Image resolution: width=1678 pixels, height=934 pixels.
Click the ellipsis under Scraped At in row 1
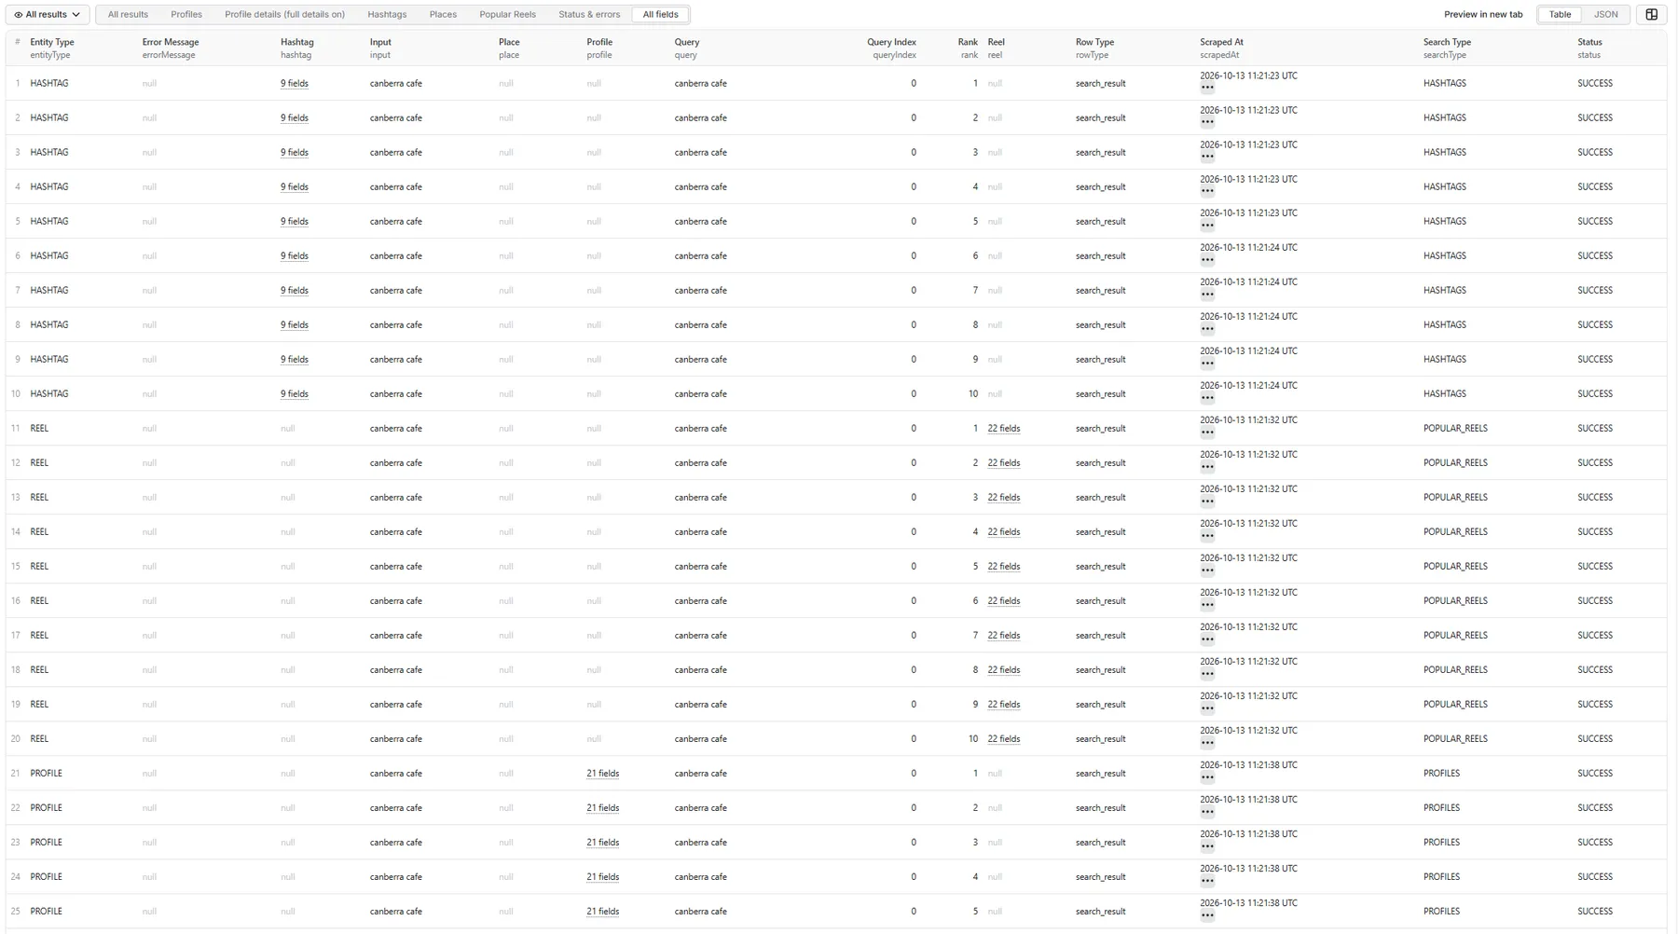(1207, 88)
